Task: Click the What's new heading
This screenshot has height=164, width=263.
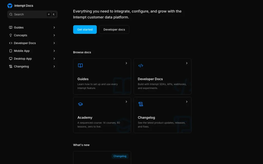Action: click(81, 145)
